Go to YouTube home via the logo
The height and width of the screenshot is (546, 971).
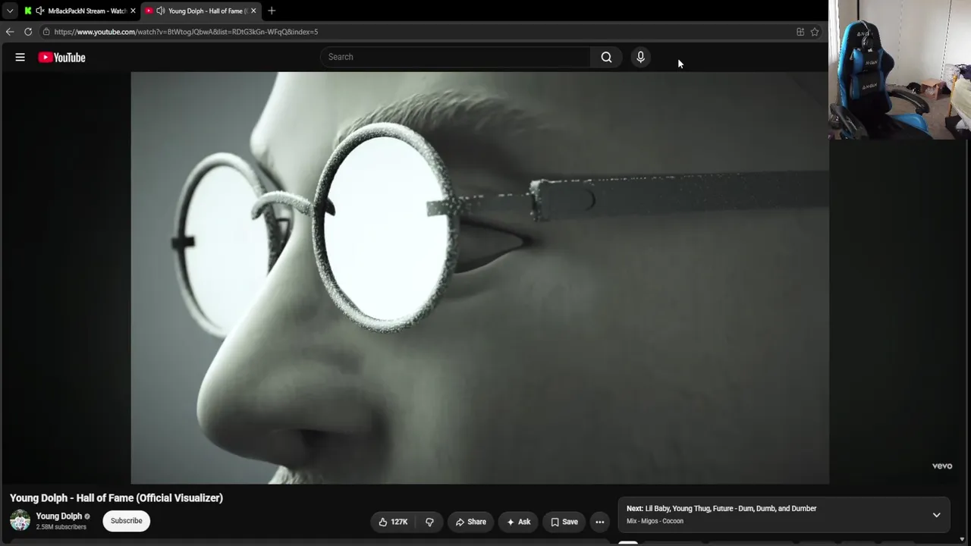click(x=61, y=57)
